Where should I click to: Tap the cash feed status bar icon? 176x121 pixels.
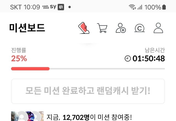pyautogui.click(x=45, y=7)
